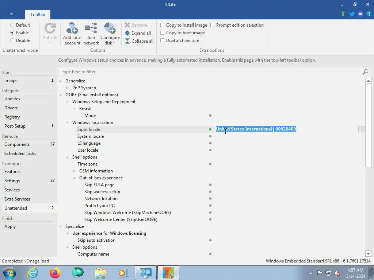Open the hamburger menu button
This screenshot has height=280, width=374.
click(x=11, y=15)
